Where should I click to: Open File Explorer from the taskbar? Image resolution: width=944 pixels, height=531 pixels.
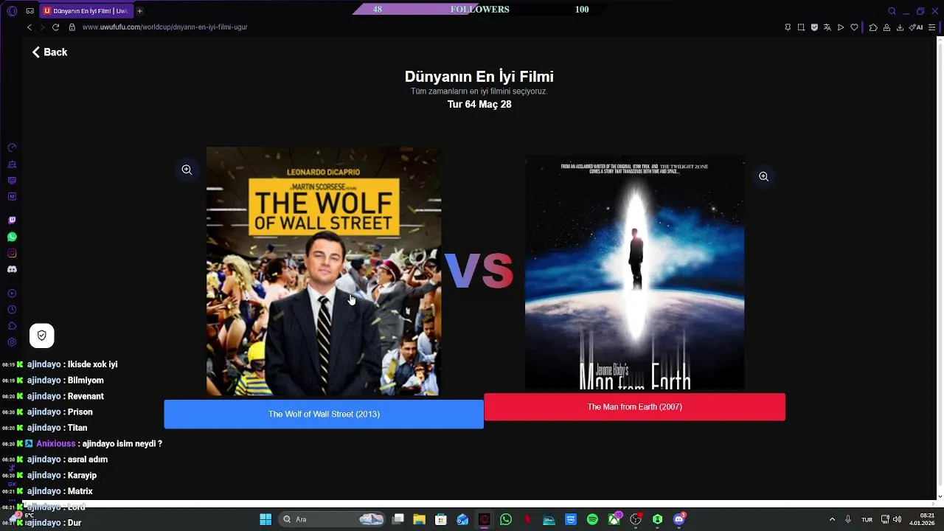(419, 519)
